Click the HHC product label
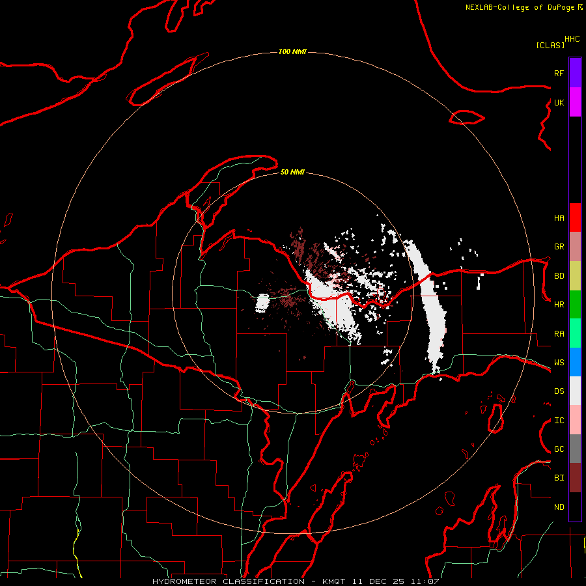This screenshot has height=586, width=586. click(x=572, y=39)
